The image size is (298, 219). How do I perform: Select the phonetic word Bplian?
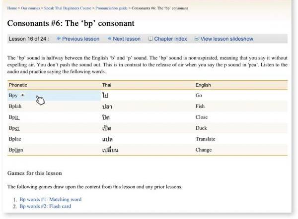[x=16, y=150]
